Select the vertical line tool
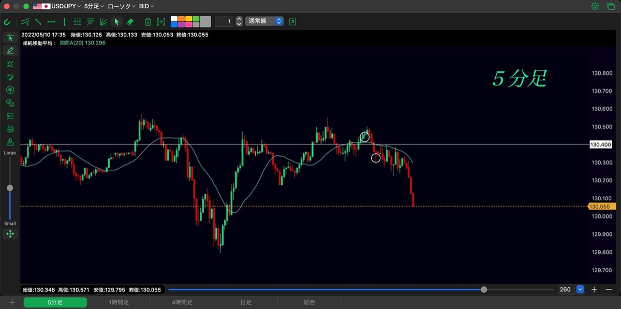 click(64, 22)
